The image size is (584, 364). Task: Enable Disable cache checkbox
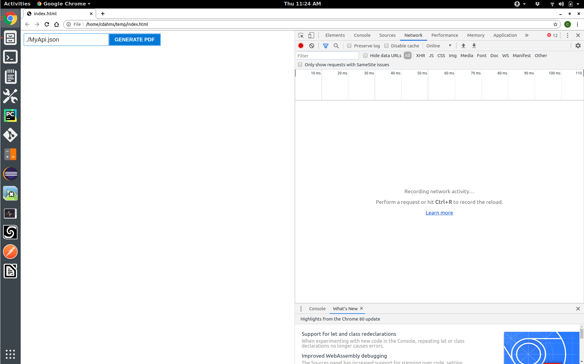pyautogui.click(x=386, y=46)
